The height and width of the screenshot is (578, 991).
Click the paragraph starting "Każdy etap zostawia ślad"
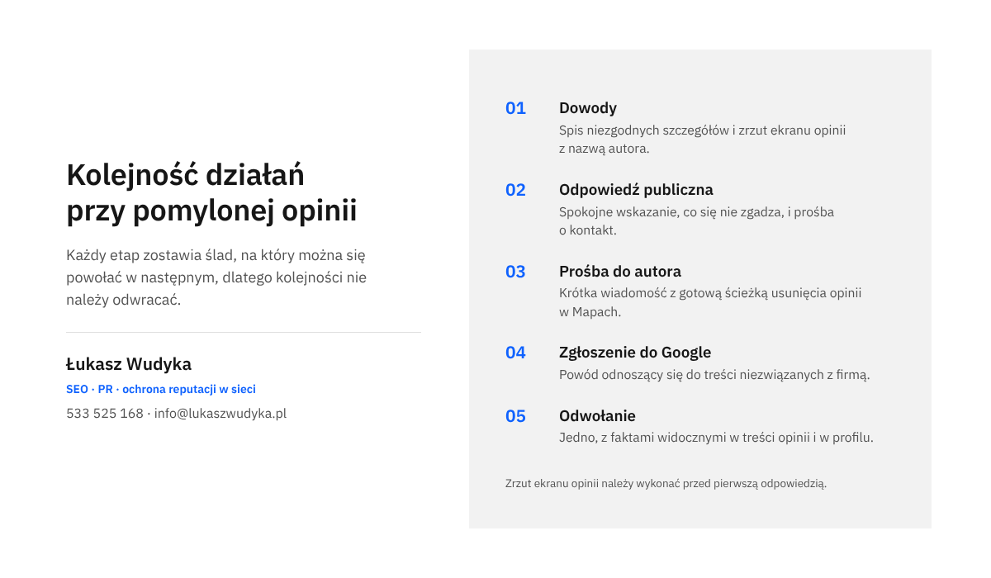click(216, 277)
